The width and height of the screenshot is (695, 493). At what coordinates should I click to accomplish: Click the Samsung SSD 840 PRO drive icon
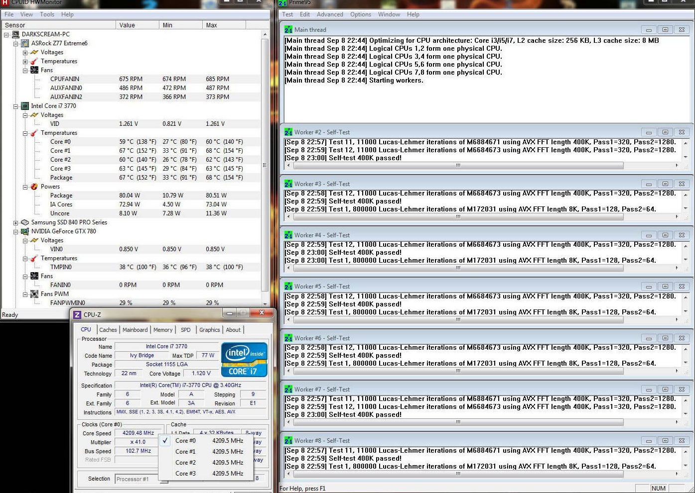[25, 222]
